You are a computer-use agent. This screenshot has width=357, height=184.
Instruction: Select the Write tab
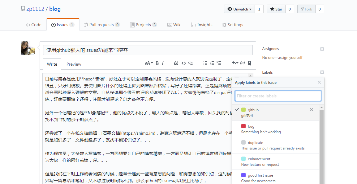(x=52, y=64)
